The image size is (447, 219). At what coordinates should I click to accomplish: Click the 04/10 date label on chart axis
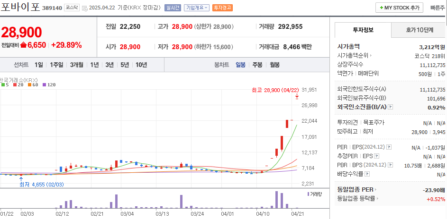click(263, 213)
